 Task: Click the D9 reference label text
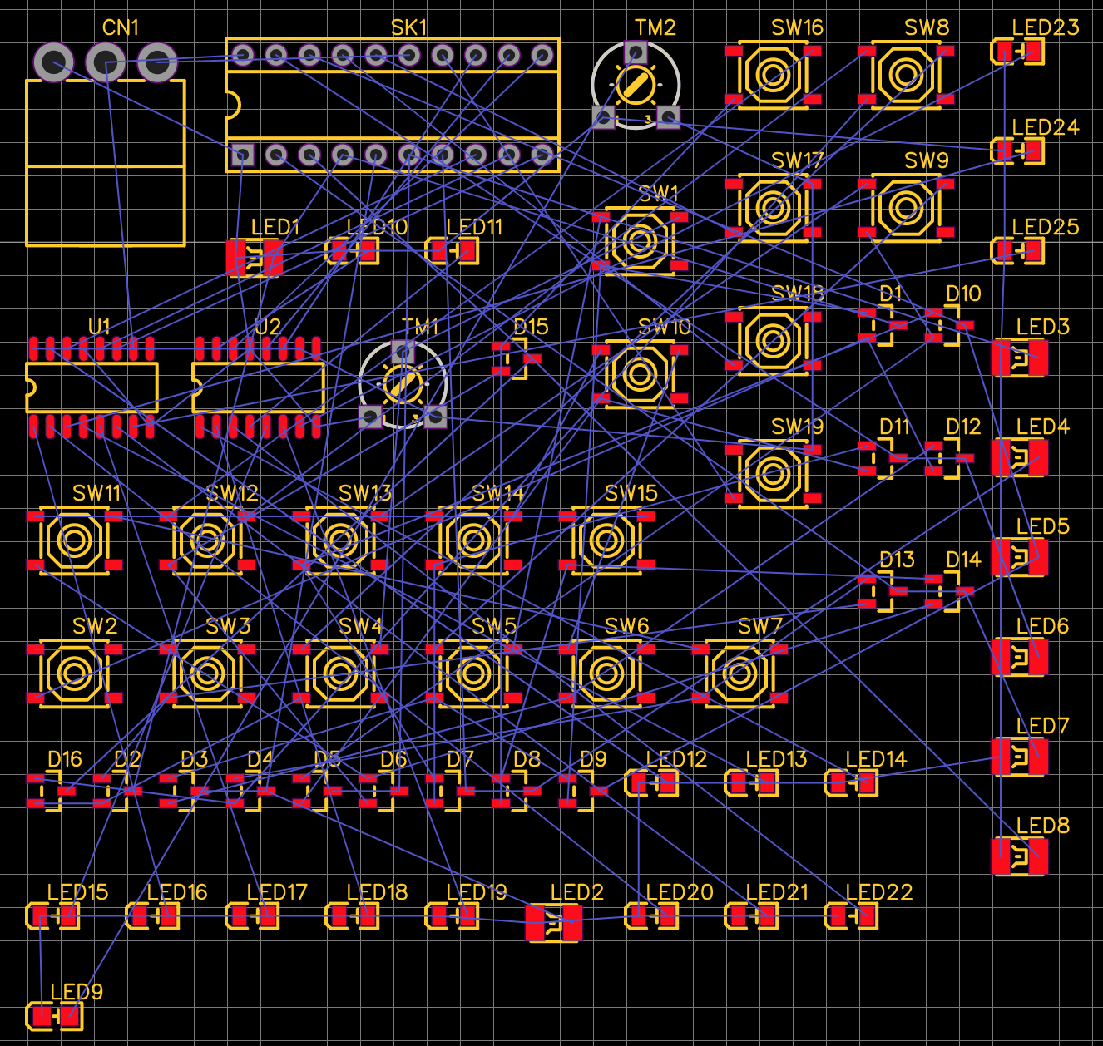coord(593,759)
